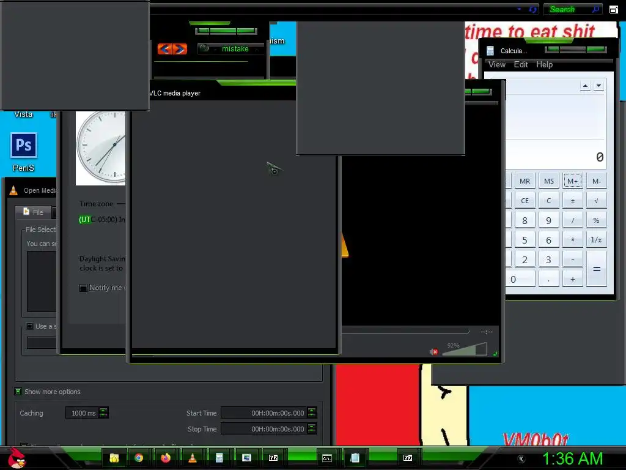
Task: Click the window layout icon at top-right corner
Action: [x=614, y=10]
